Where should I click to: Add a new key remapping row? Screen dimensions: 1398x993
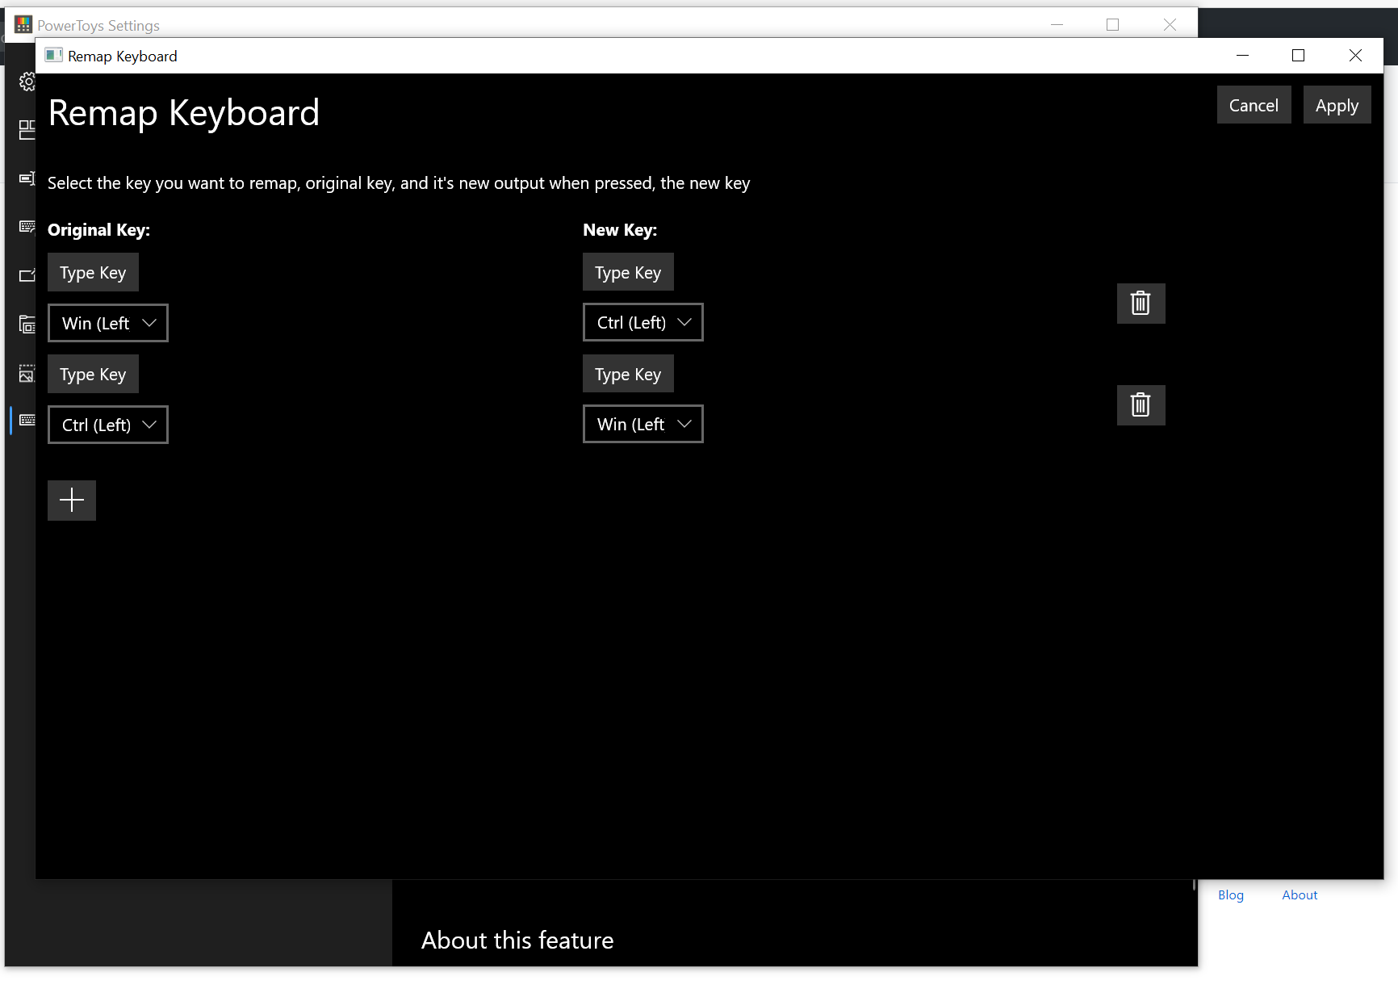tap(71, 500)
